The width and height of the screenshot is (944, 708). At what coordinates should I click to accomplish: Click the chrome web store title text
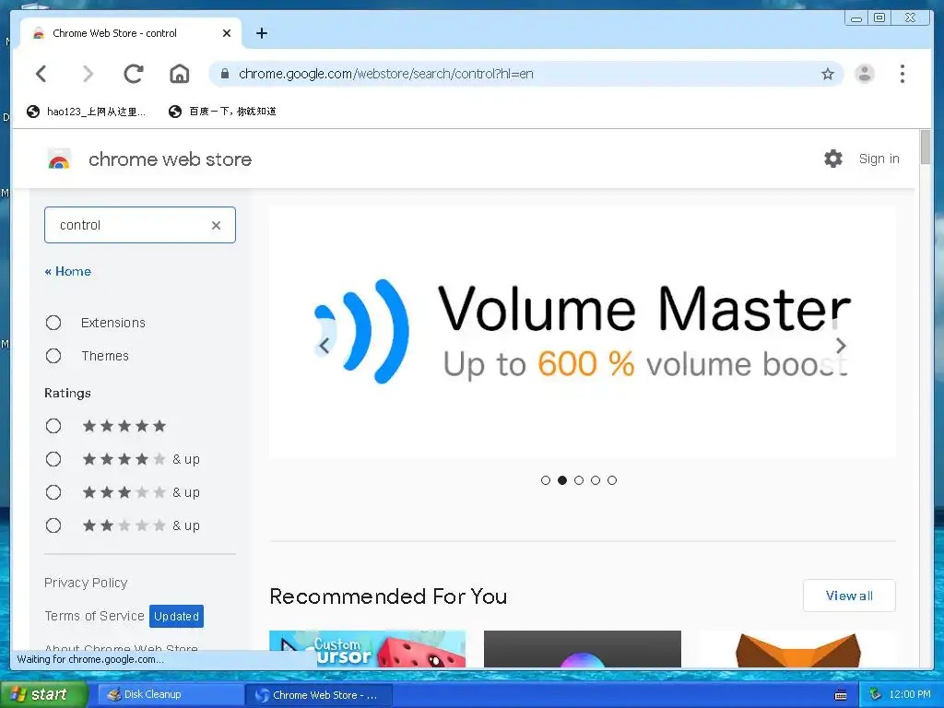coord(171,159)
